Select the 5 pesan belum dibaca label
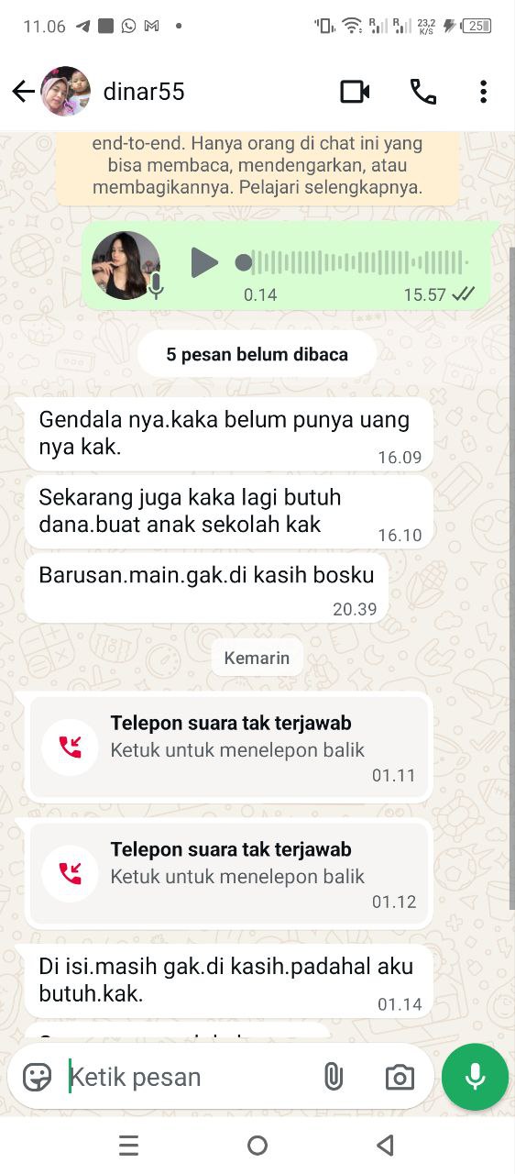This screenshot has height=1174, width=515. tap(257, 354)
